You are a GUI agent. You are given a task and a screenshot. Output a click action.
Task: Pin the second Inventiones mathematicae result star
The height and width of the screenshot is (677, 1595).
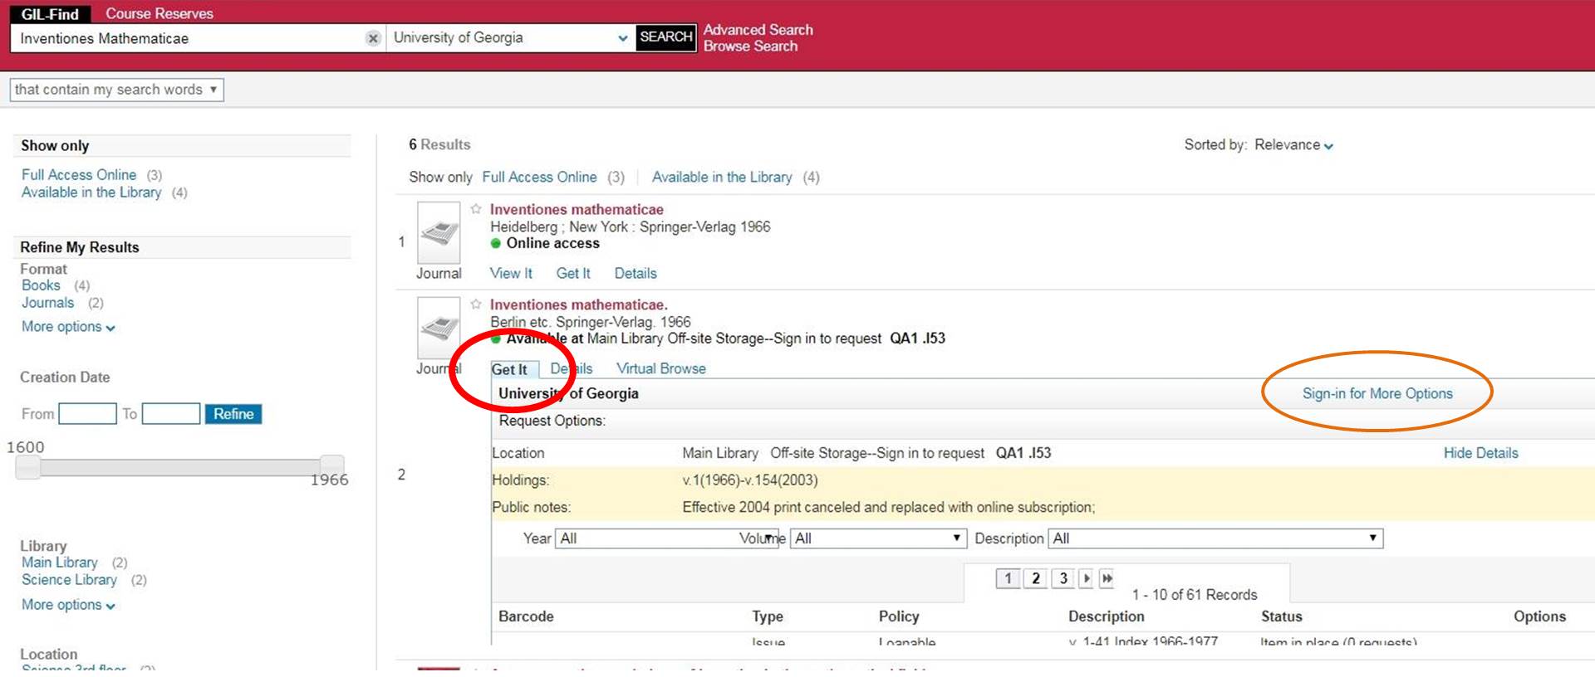(x=476, y=304)
